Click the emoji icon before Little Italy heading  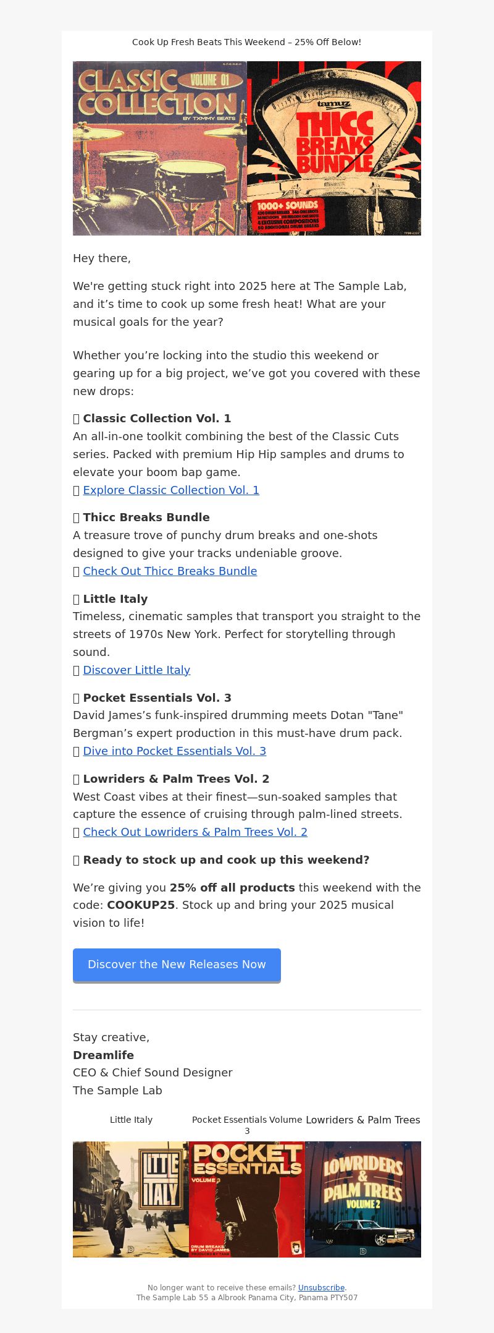click(77, 599)
